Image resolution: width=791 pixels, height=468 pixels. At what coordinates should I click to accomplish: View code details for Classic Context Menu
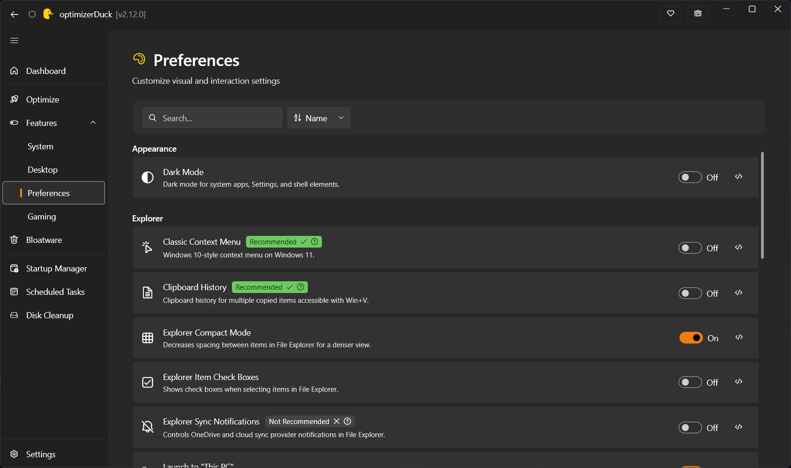click(x=739, y=248)
